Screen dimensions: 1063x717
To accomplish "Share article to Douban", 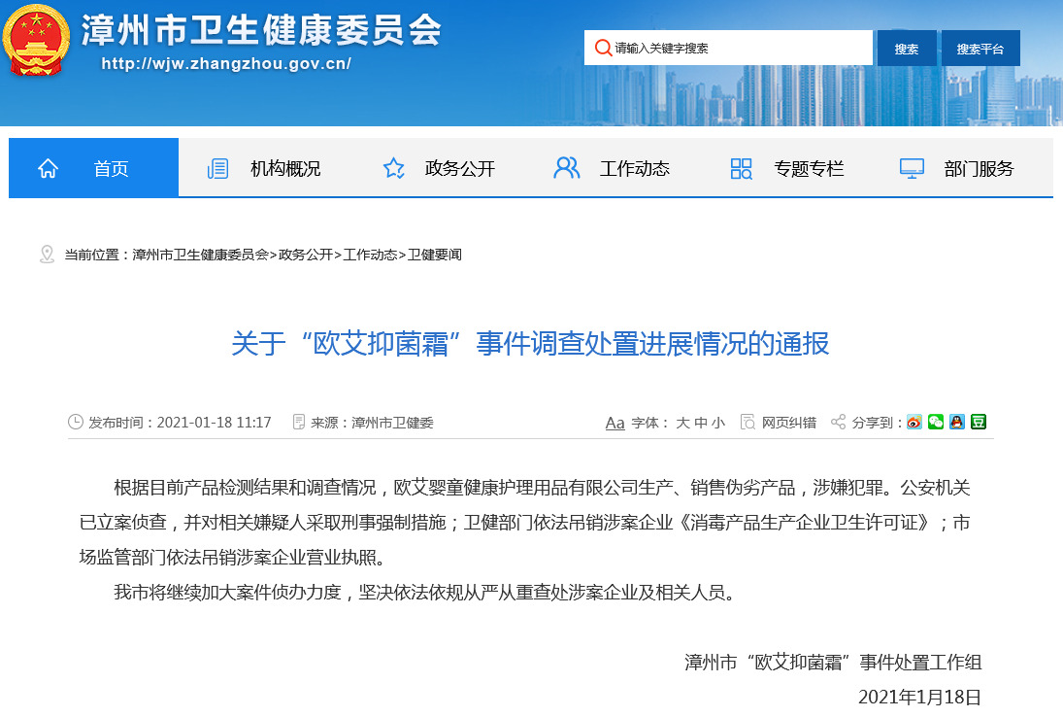I will pyautogui.click(x=979, y=423).
